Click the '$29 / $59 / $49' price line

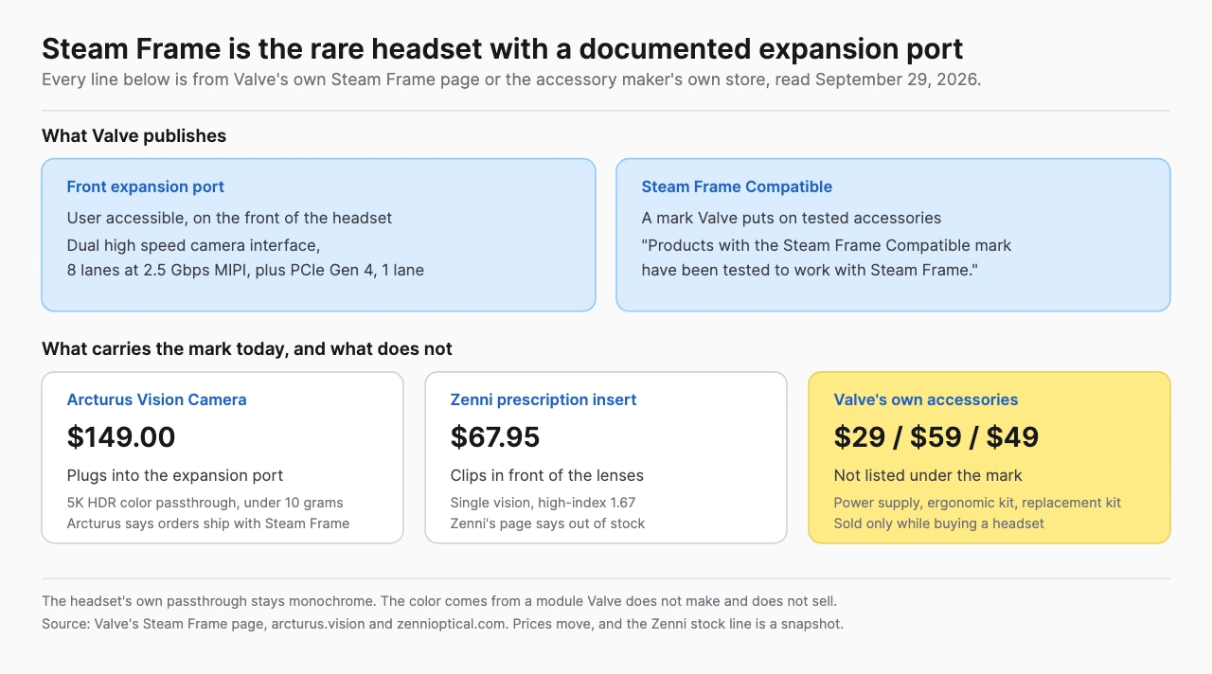(936, 436)
